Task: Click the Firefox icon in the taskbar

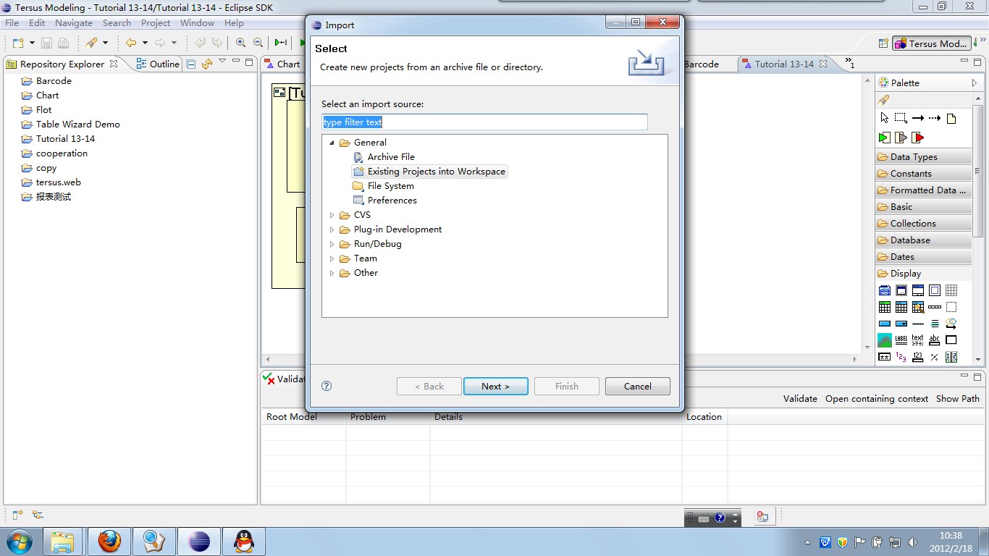Action: 109,541
